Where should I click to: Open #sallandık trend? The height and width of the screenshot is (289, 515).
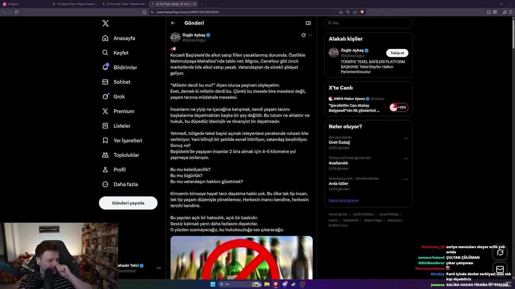pos(338,163)
